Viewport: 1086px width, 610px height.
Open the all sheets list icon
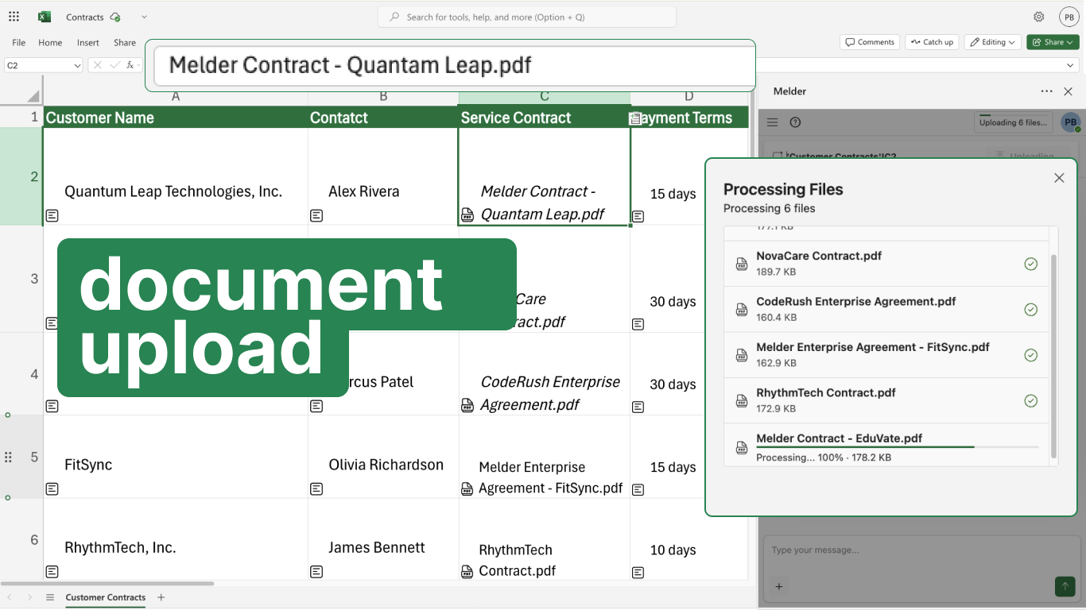(50, 597)
